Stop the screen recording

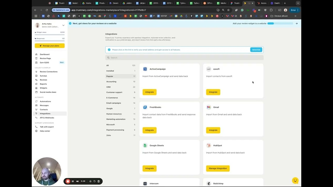pyautogui.click(x=68, y=181)
